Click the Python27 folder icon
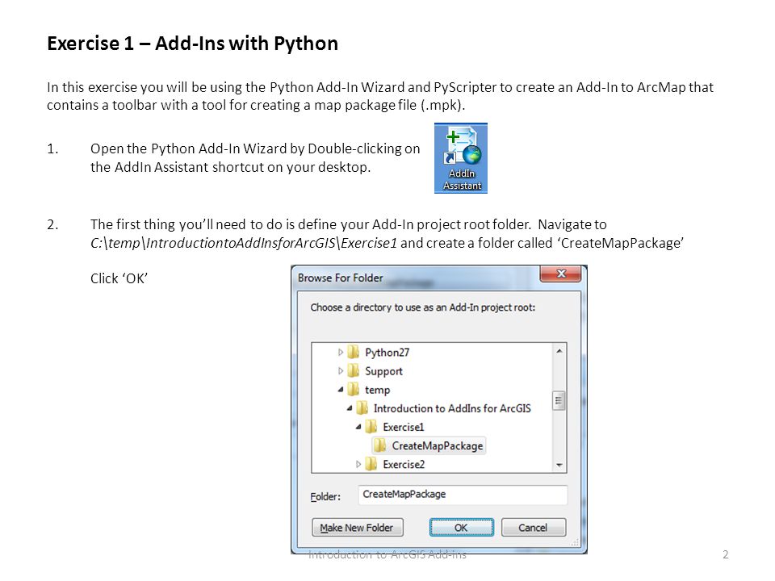This screenshot has height=581, width=775. [353, 353]
